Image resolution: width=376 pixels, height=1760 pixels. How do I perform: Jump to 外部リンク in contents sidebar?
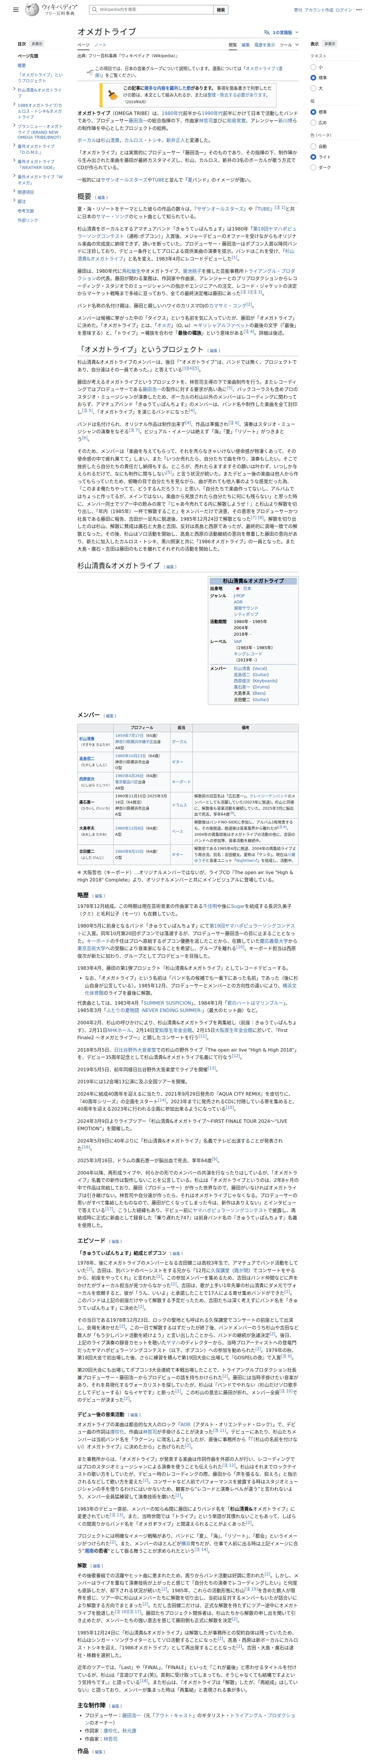(x=28, y=221)
